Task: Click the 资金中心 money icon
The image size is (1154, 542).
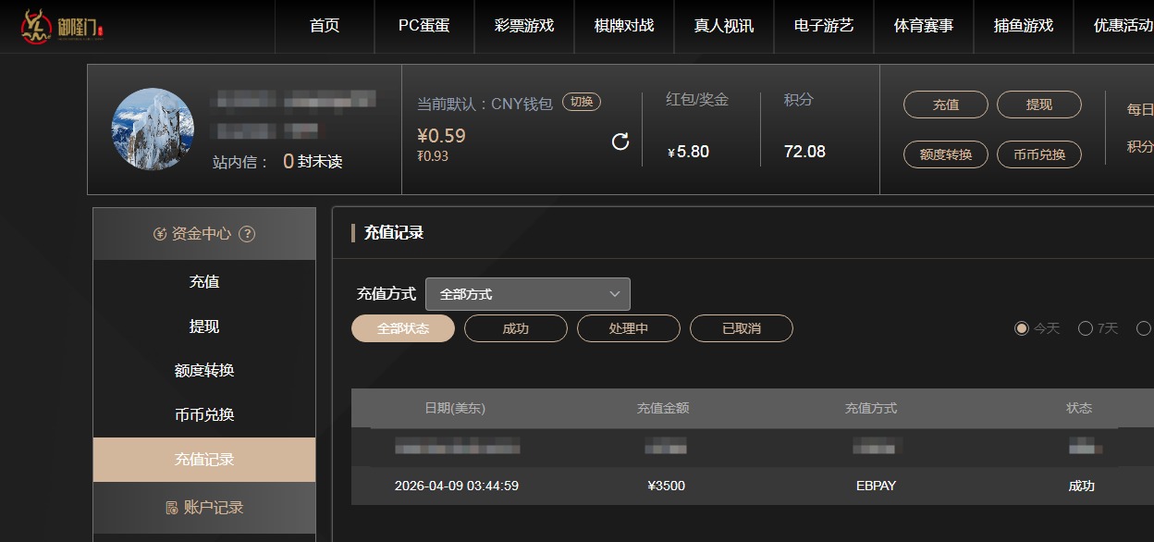Action: pos(159,234)
